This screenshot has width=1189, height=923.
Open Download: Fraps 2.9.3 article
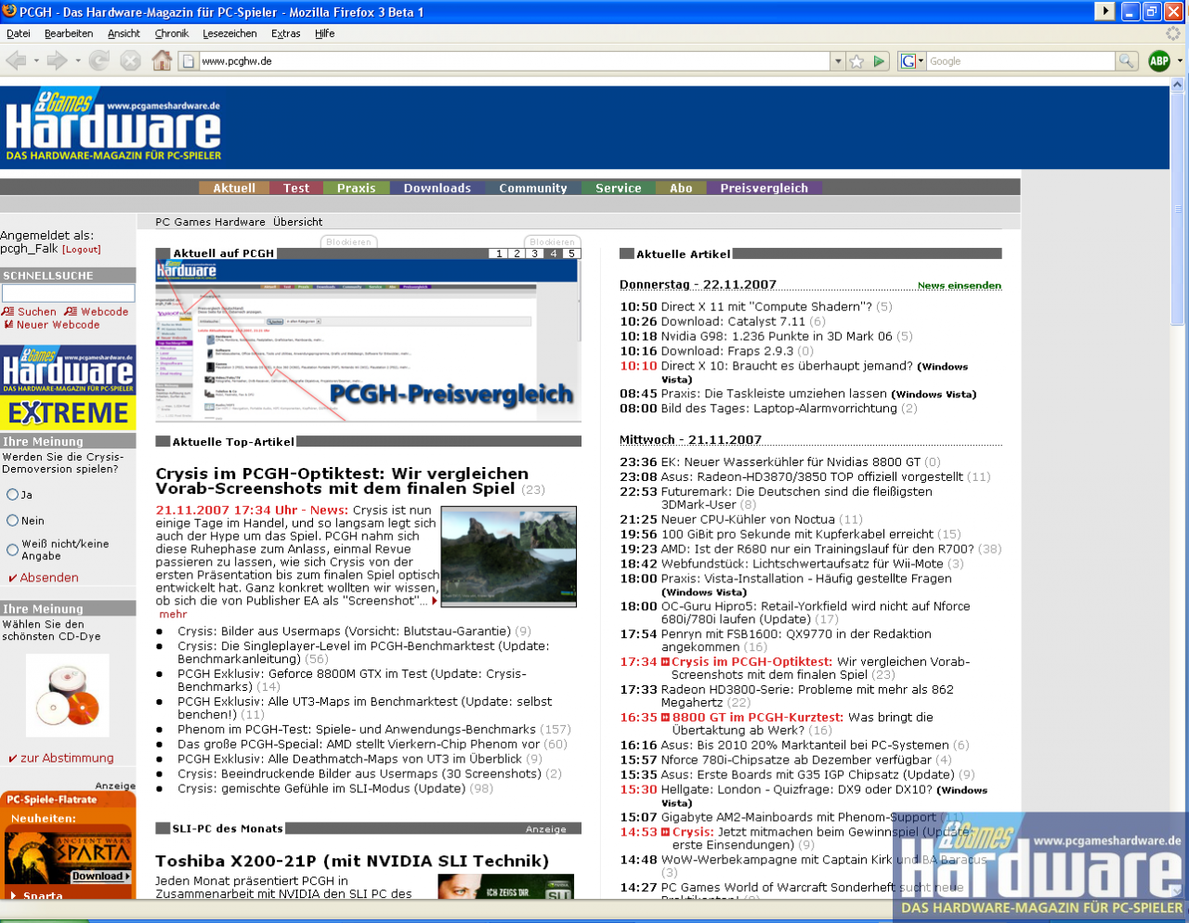(727, 351)
